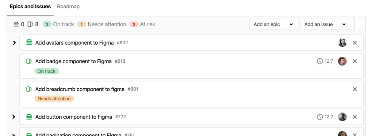Image resolution: width=368 pixels, height=136 pixels.
Task: Expand the Add avatars component epic
Action: click(14, 43)
